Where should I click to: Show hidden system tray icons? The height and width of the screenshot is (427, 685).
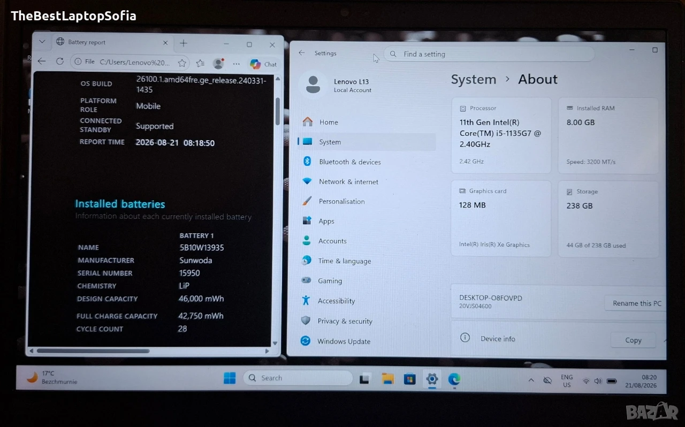[531, 380]
